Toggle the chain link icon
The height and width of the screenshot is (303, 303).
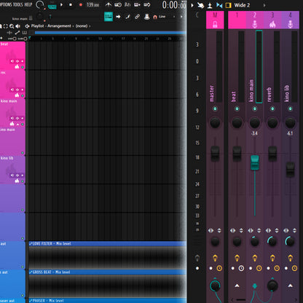coord(137,17)
